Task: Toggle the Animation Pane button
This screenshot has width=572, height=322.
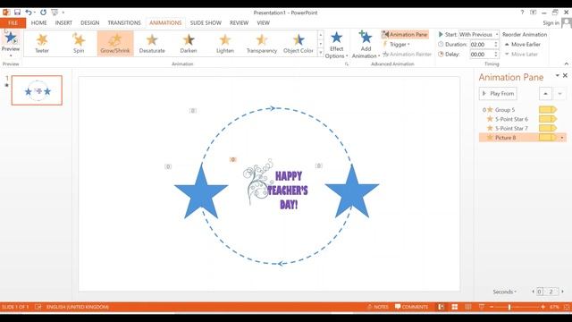Action: coord(405,34)
